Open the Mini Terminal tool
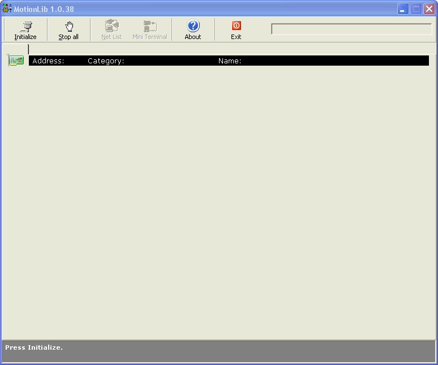 click(150, 30)
